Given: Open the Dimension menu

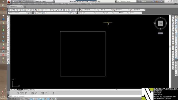Looking at the screenshot, I should pyautogui.click(x=56, y=4).
